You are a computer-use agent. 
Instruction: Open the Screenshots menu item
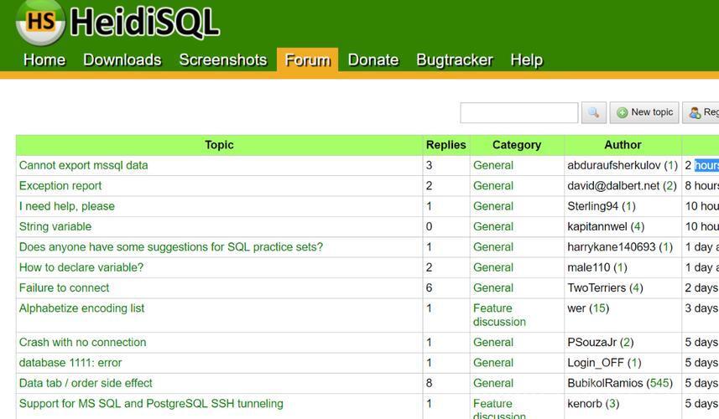pyautogui.click(x=223, y=60)
